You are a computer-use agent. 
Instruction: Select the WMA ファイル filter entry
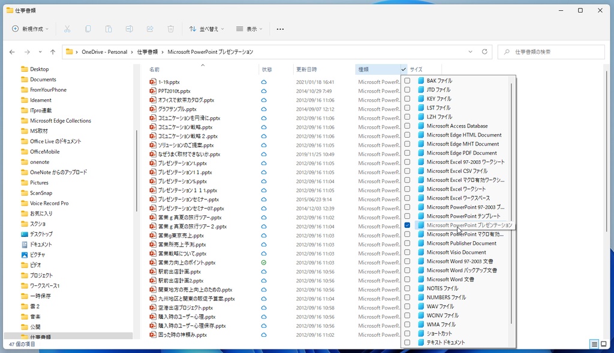(x=441, y=324)
